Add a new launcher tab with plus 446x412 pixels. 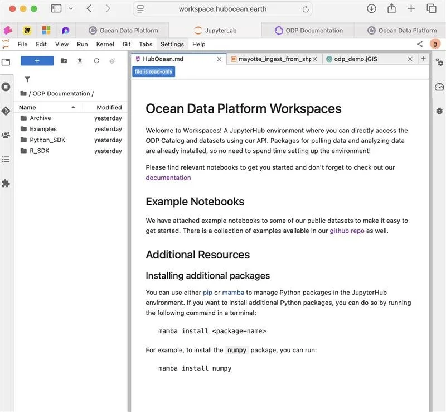(x=423, y=59)
